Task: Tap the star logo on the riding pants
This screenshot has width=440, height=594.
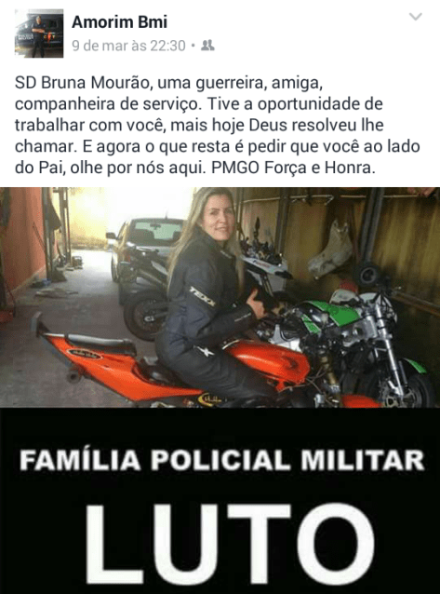Action: pos(204,352)
